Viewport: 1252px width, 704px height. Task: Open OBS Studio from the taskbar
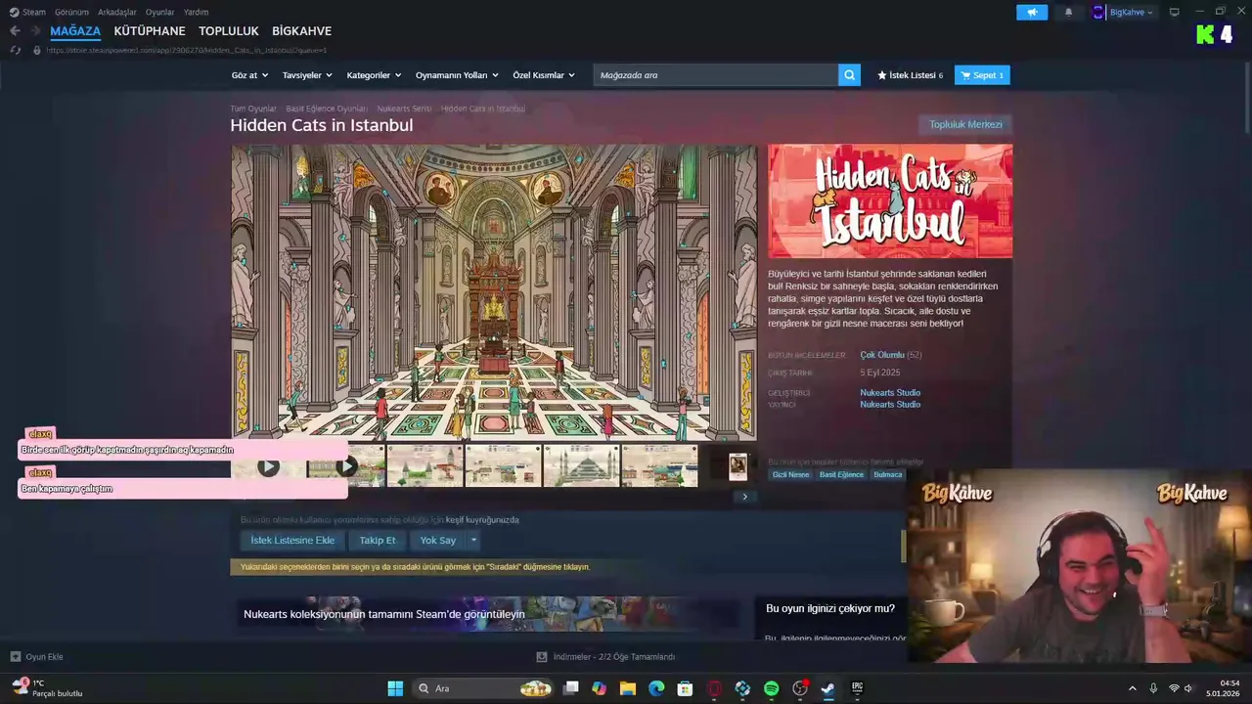(800, 688)
